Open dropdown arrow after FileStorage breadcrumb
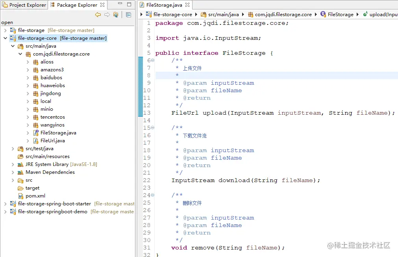The image size is (398, 257). (357, 15)
